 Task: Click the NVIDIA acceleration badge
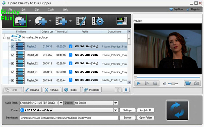[122, 21]
